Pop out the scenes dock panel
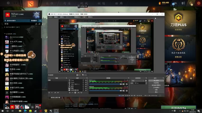 (x=66, y=78)
